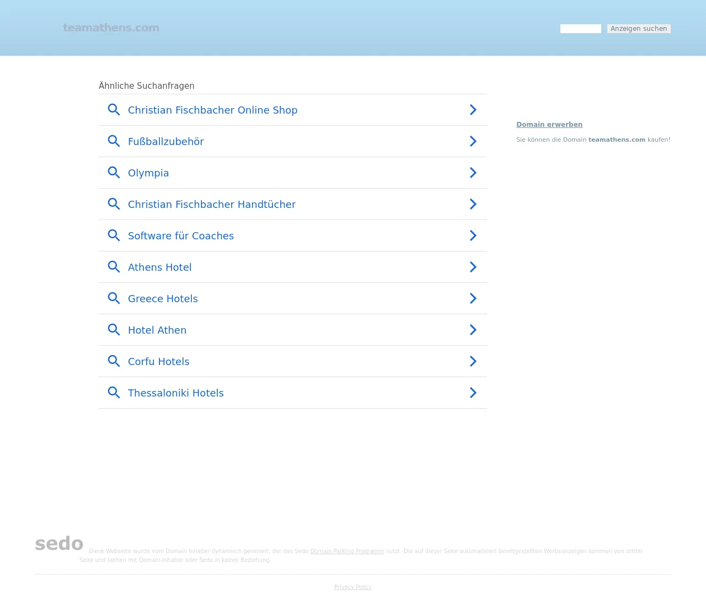Open the chevron arrow on Corfu Hotels row
Screen dimensions: 706x600
(473, 361)
